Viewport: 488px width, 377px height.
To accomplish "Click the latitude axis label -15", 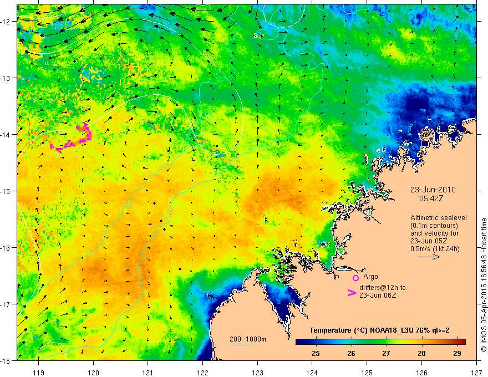I will click(x=6, y=191).
